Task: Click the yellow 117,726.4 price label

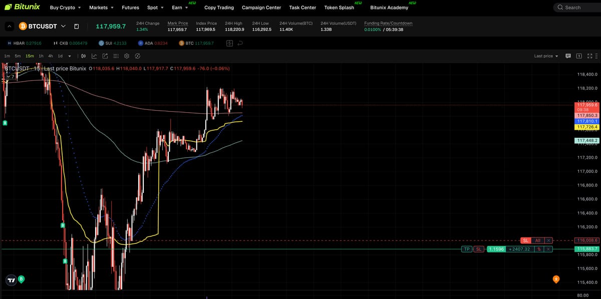Action: point(588,127)
